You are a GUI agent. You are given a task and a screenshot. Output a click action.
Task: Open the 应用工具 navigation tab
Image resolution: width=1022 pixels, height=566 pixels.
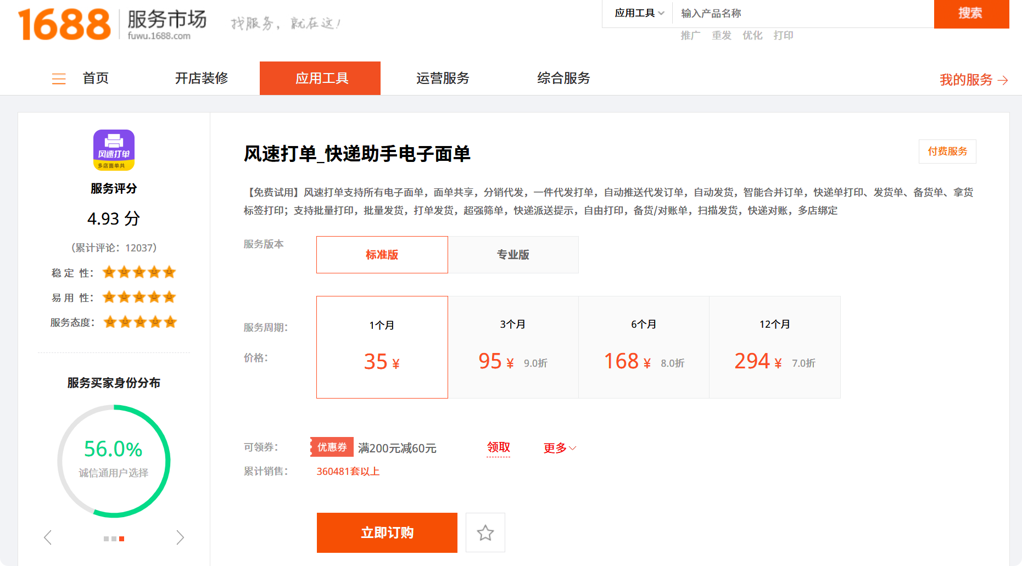[320, 78]
